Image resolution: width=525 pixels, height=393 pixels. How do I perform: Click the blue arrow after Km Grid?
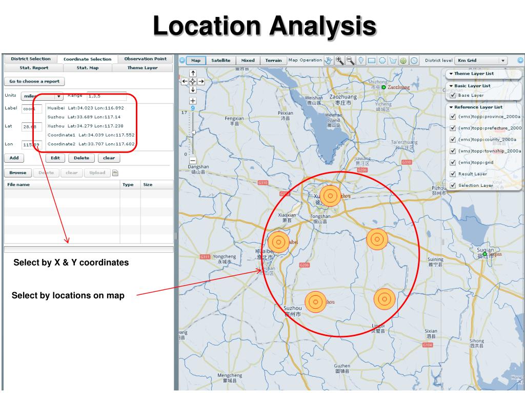pyautogui.click(x=520, y=60)
